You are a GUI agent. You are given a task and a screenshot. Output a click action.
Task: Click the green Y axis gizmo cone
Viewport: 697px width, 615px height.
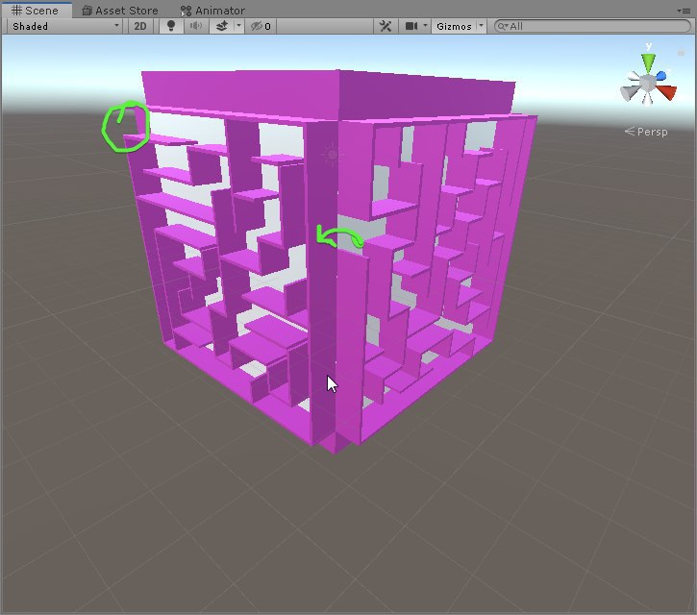click(x=648, y=62)
